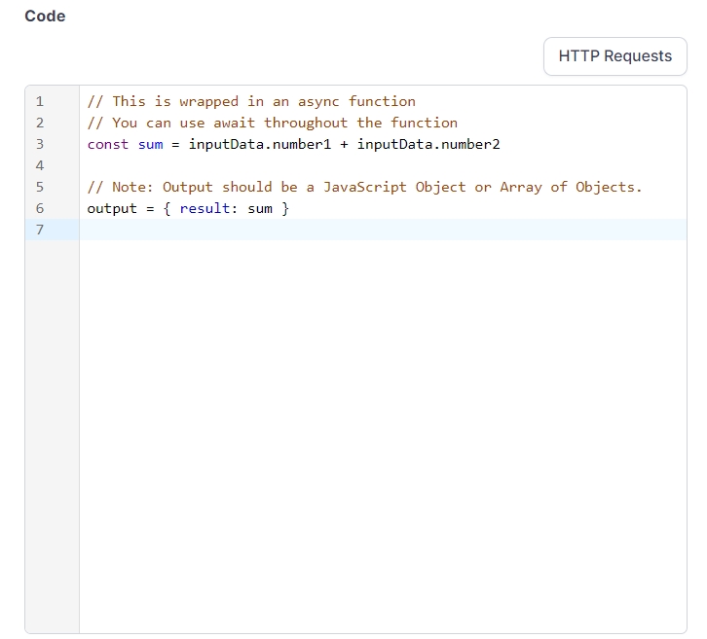Place cursor on empty highlighted line 7
The width and height of the screenshot is (707, 639).
pyautogui.click(x=380, y=230)
